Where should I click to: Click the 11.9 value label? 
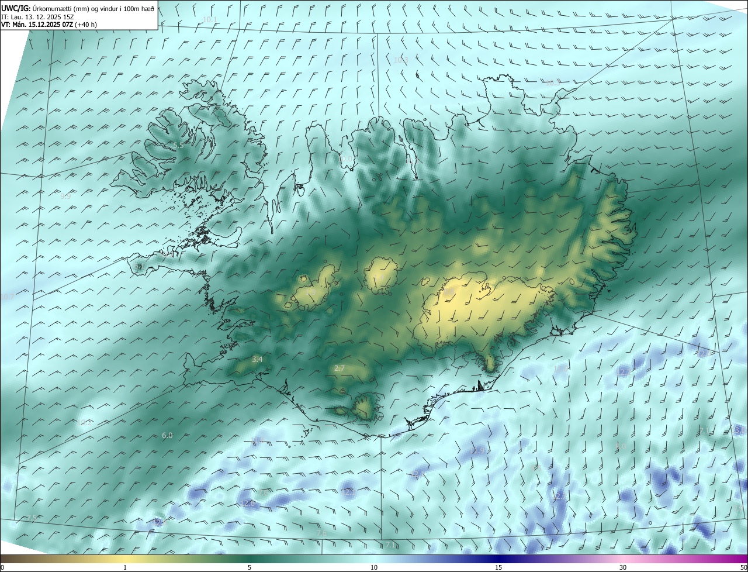pos(477,450)
